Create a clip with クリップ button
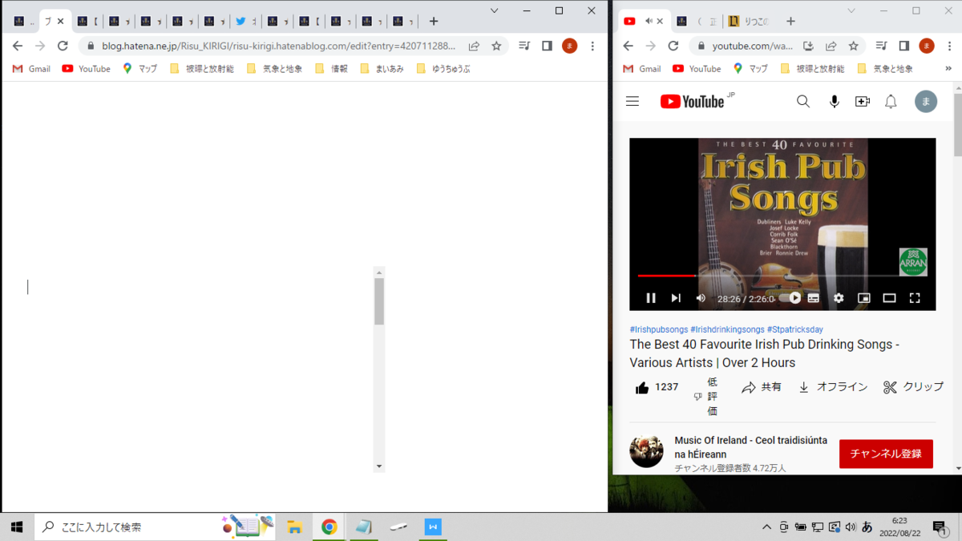The width and height of the screenshot is (962, 541). [x=913, y=387]
